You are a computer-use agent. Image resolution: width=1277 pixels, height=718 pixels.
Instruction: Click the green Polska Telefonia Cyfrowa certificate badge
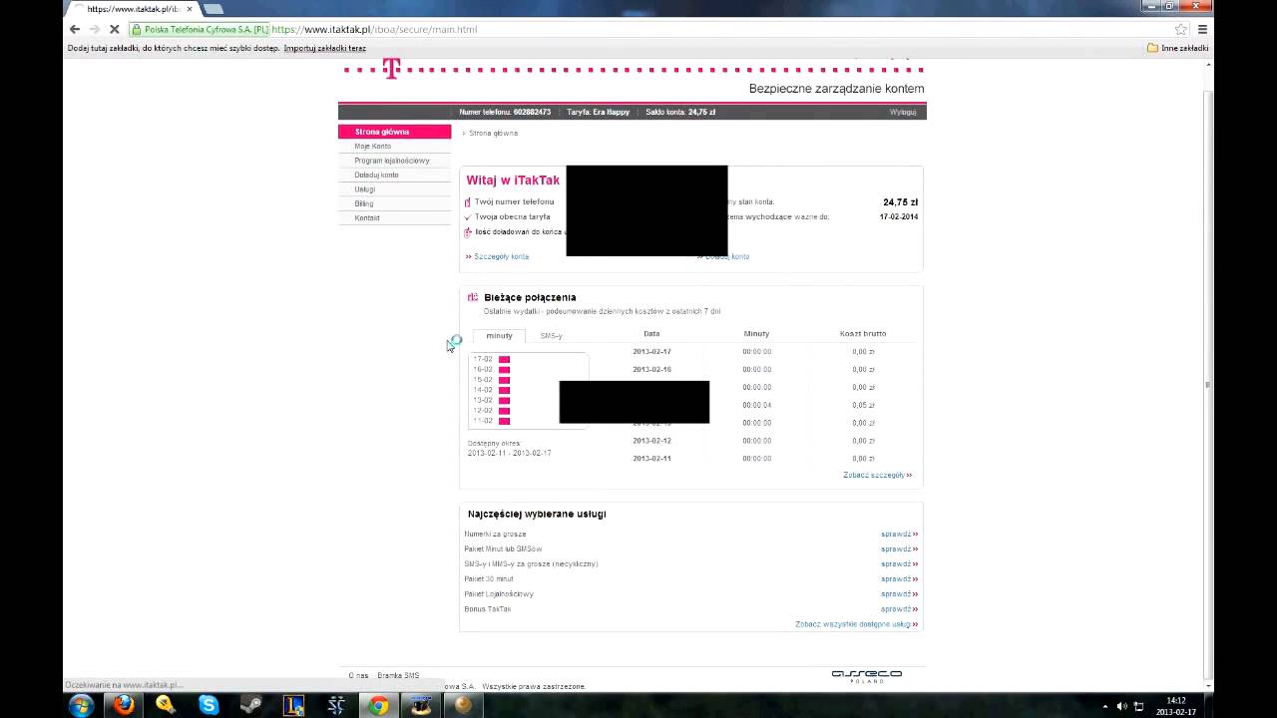pos(200,30)
